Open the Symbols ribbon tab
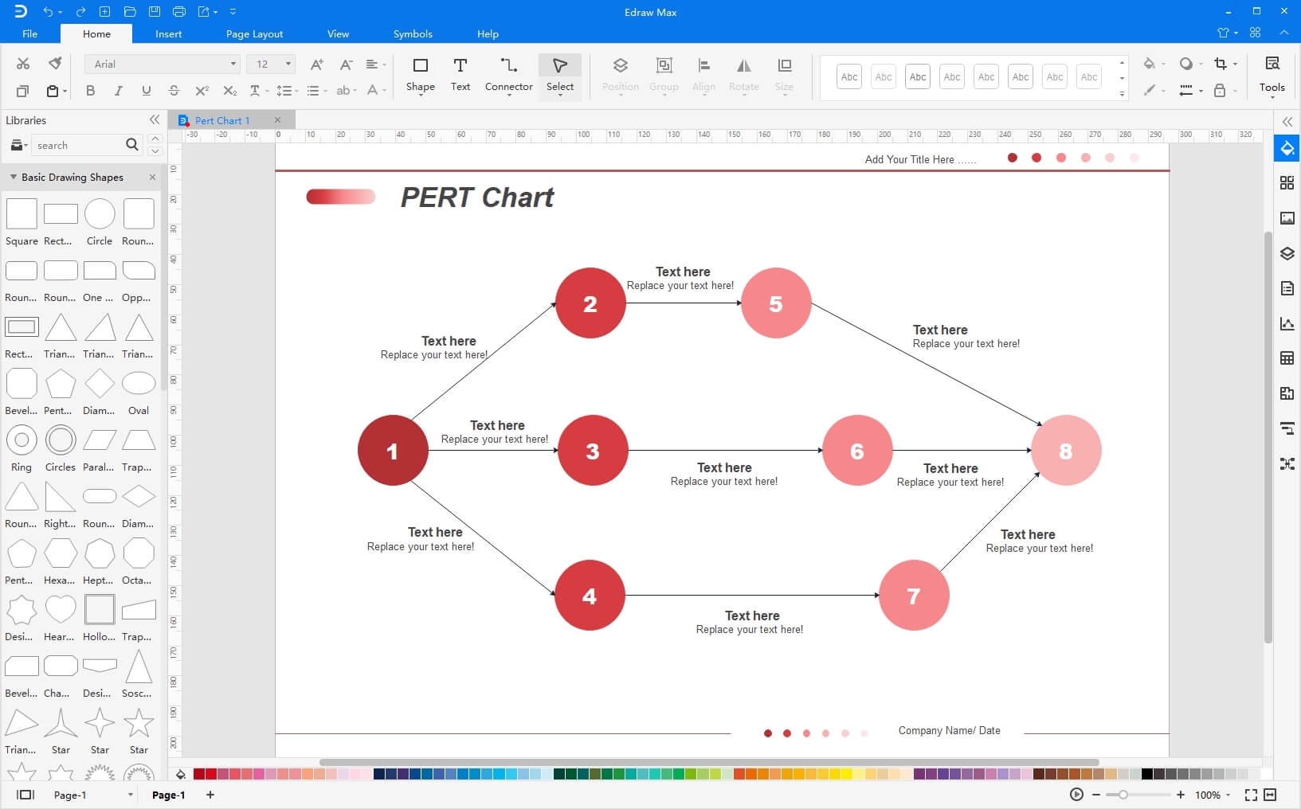 (413, 33)
